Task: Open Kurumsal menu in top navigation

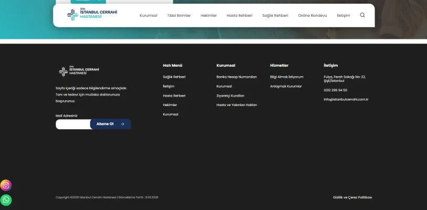Action: coord(148,16)
